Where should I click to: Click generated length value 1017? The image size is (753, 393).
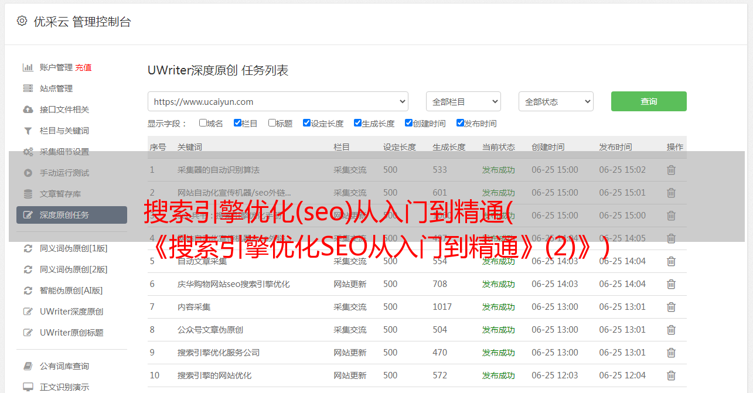coord(442,307)
